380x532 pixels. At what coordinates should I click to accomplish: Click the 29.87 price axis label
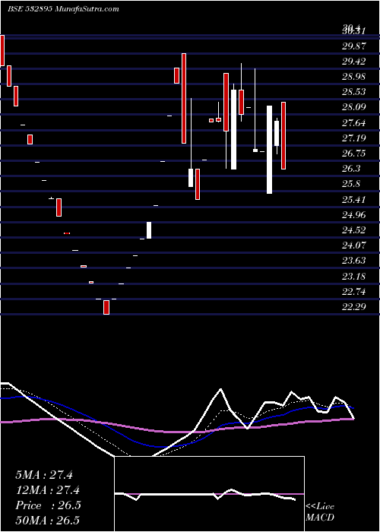click(x=354, y=46)
